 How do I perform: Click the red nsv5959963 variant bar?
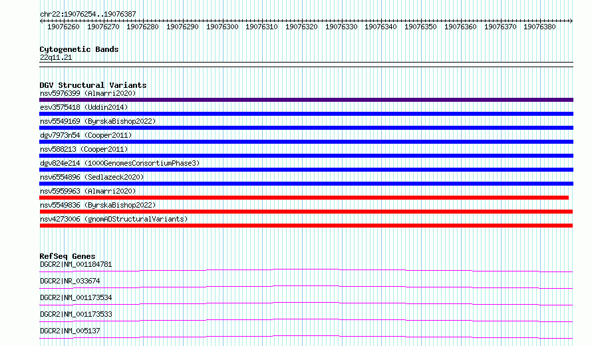304,198
